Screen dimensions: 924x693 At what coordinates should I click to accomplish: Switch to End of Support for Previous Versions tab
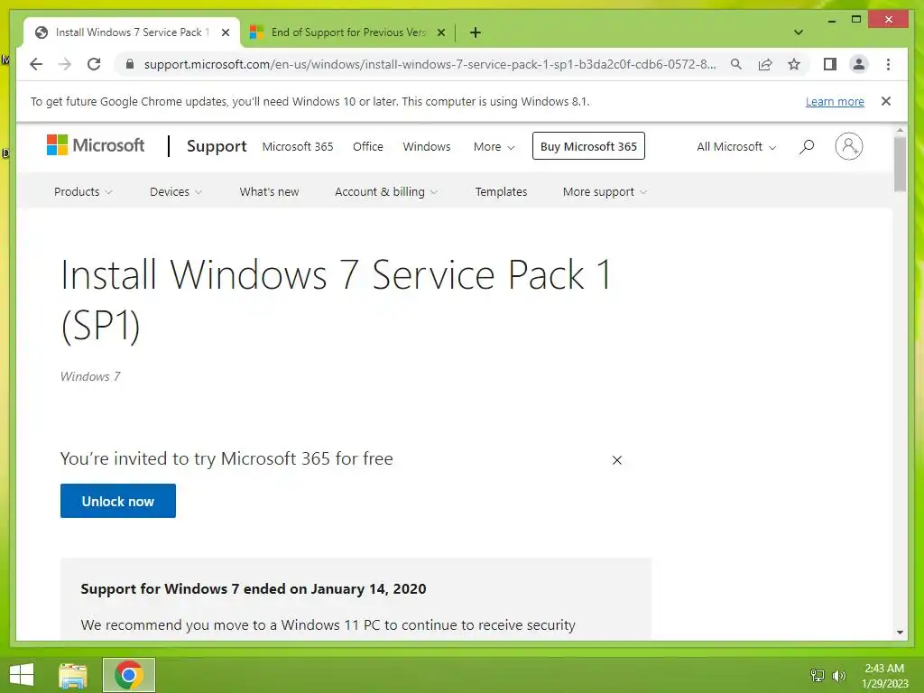[x=347, y=32]
